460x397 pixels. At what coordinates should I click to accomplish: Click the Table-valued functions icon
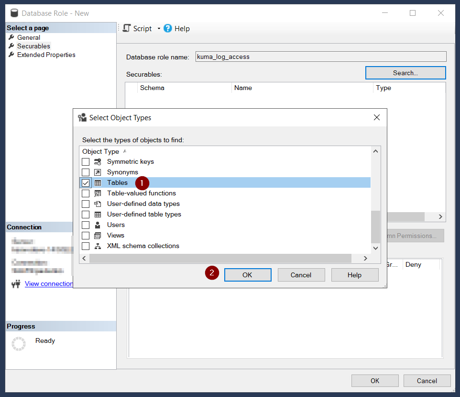click(x=98, y=193)
